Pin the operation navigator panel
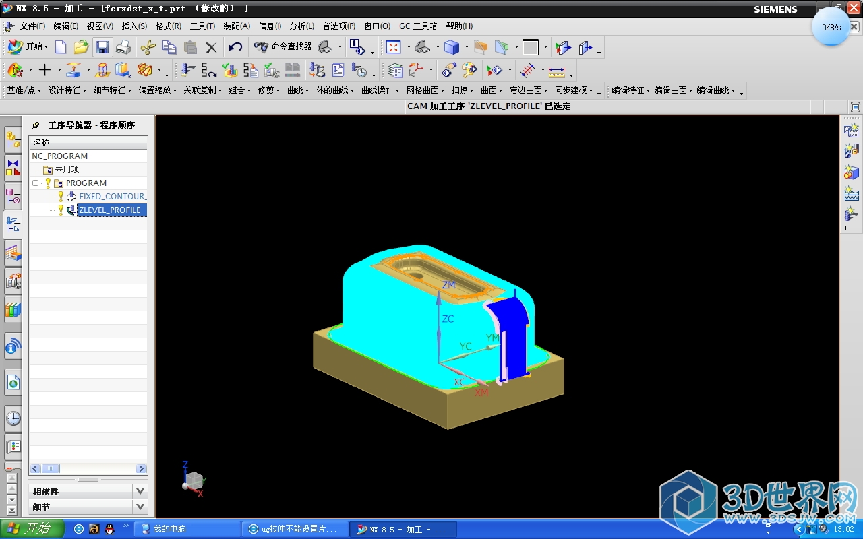 tap(36, 125)
